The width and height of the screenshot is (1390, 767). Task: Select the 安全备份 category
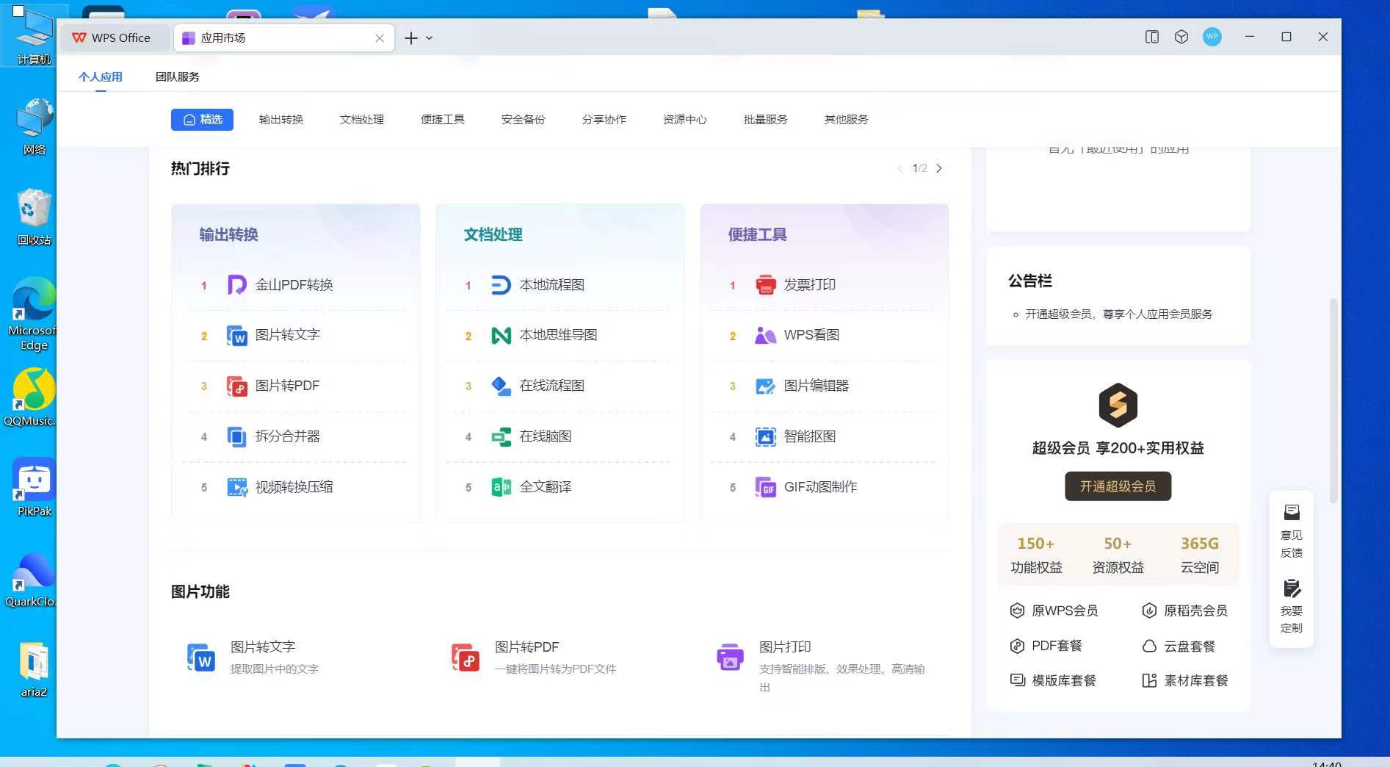pos(522,119)
